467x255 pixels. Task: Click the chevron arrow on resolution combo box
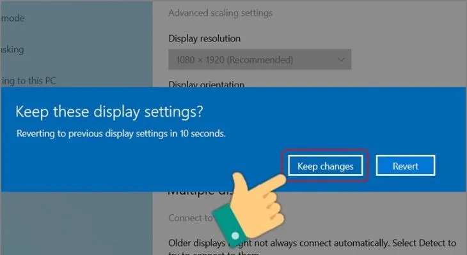point(342,60)
